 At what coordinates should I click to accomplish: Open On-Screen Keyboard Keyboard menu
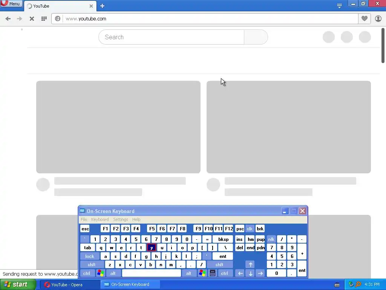pyautogui.click(x=100, y=219)
